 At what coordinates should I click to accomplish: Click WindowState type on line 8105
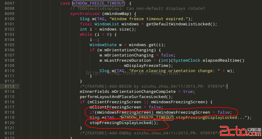click(103, 45)
